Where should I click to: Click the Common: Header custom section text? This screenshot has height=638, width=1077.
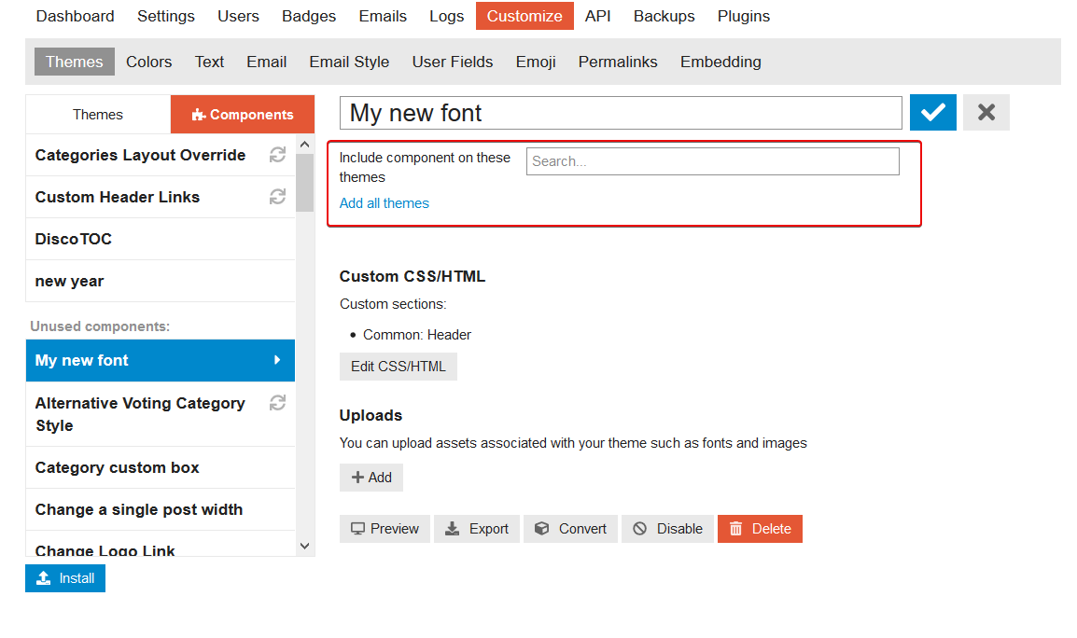pyautogui.click(x=417, y=335)
